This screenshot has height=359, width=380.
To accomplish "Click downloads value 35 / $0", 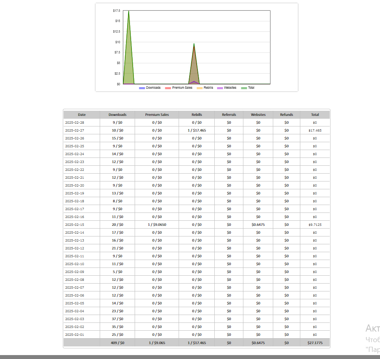I will pyautogui.click(x=117, y=327).
